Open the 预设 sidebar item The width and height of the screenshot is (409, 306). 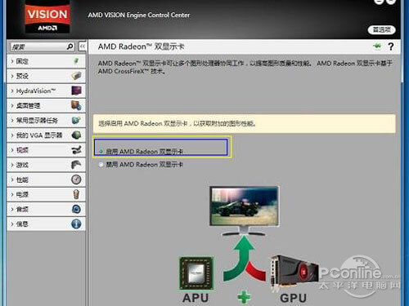click(x=47, y=76)
